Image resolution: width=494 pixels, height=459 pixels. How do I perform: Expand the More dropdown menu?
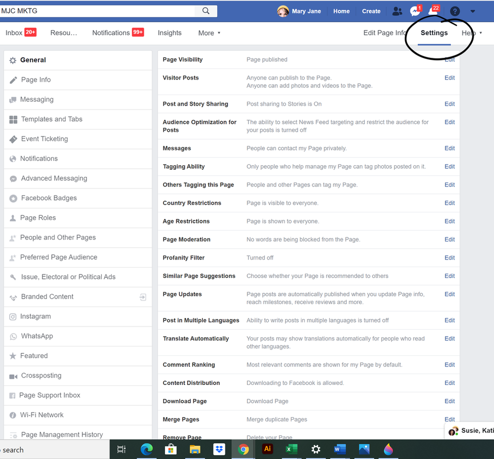click(x=209, y=33)
